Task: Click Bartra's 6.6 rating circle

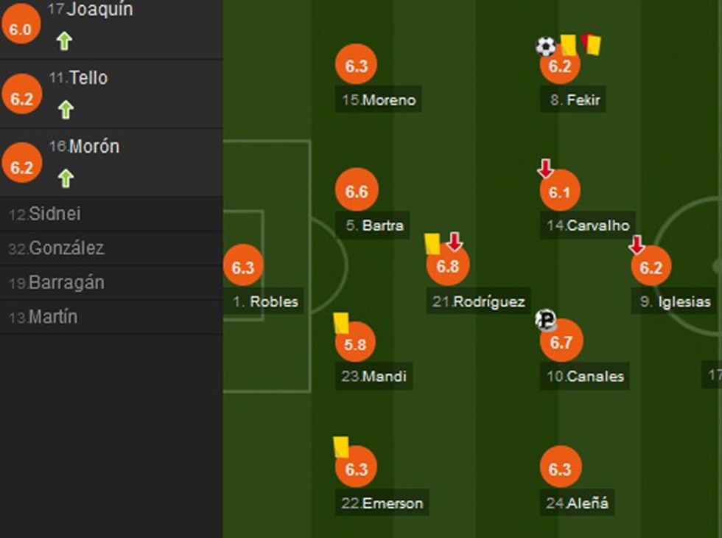Action: tap(357, 192)
